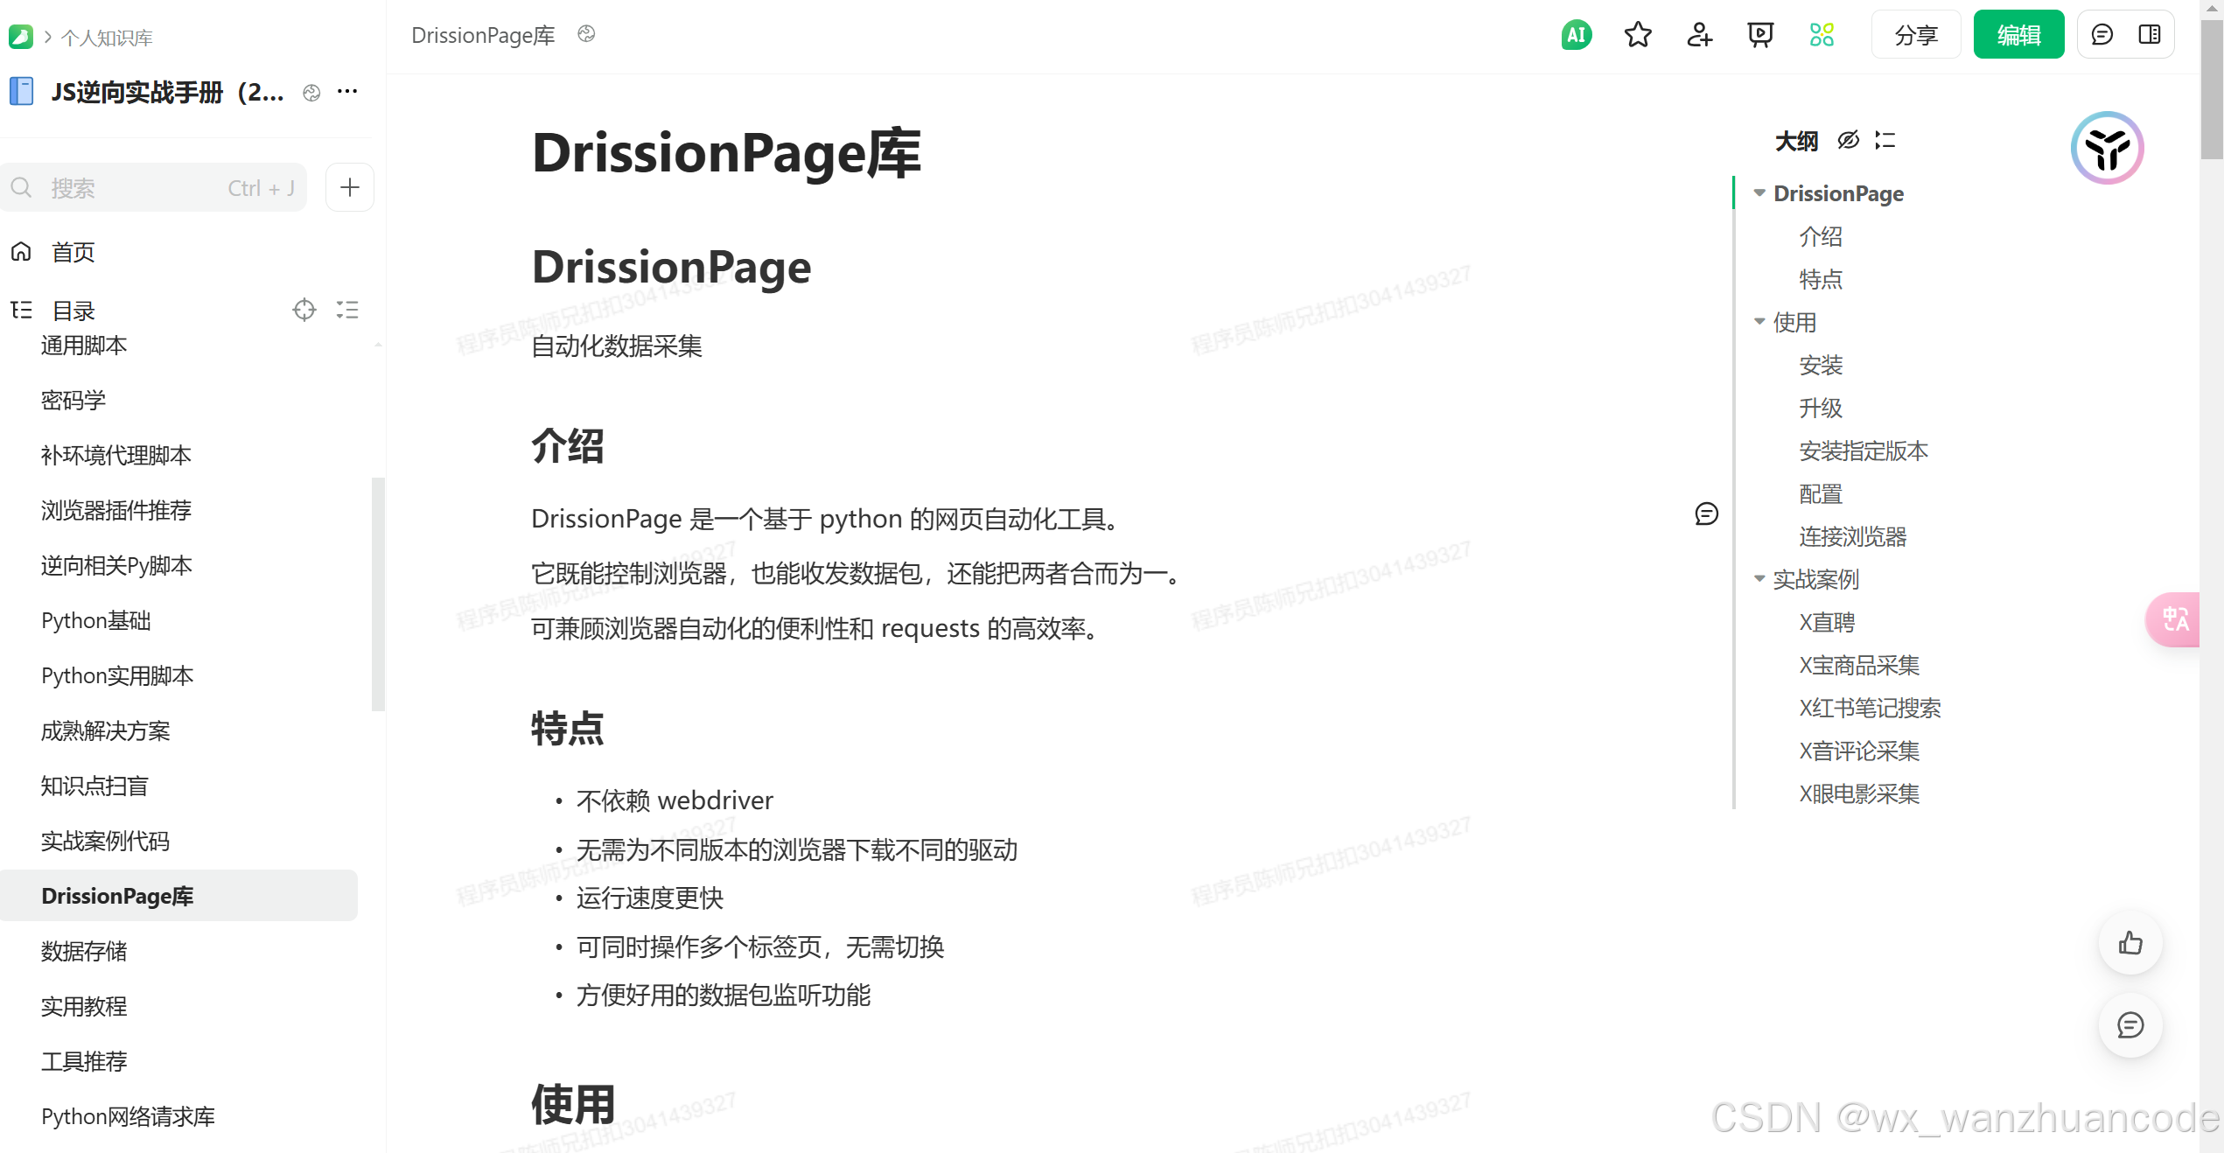Image resolution: width=2224 pixels, height=1153 pixels.
Task: Open 实用教程 in the catalog
Action: point(84,1006)
